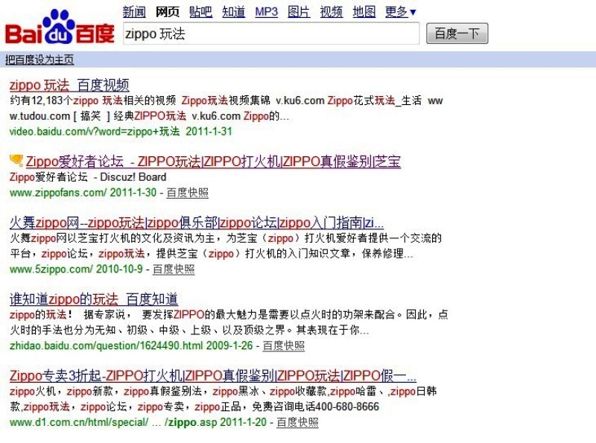
Task: Switch to 图片 search
Action: 299,11
